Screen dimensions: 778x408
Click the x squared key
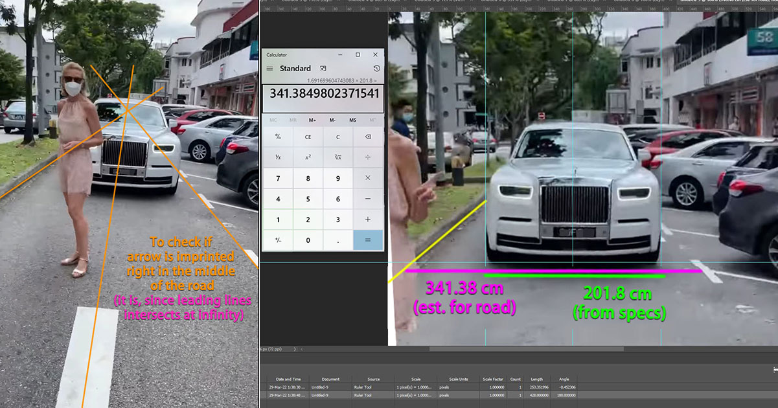(308, 157)
